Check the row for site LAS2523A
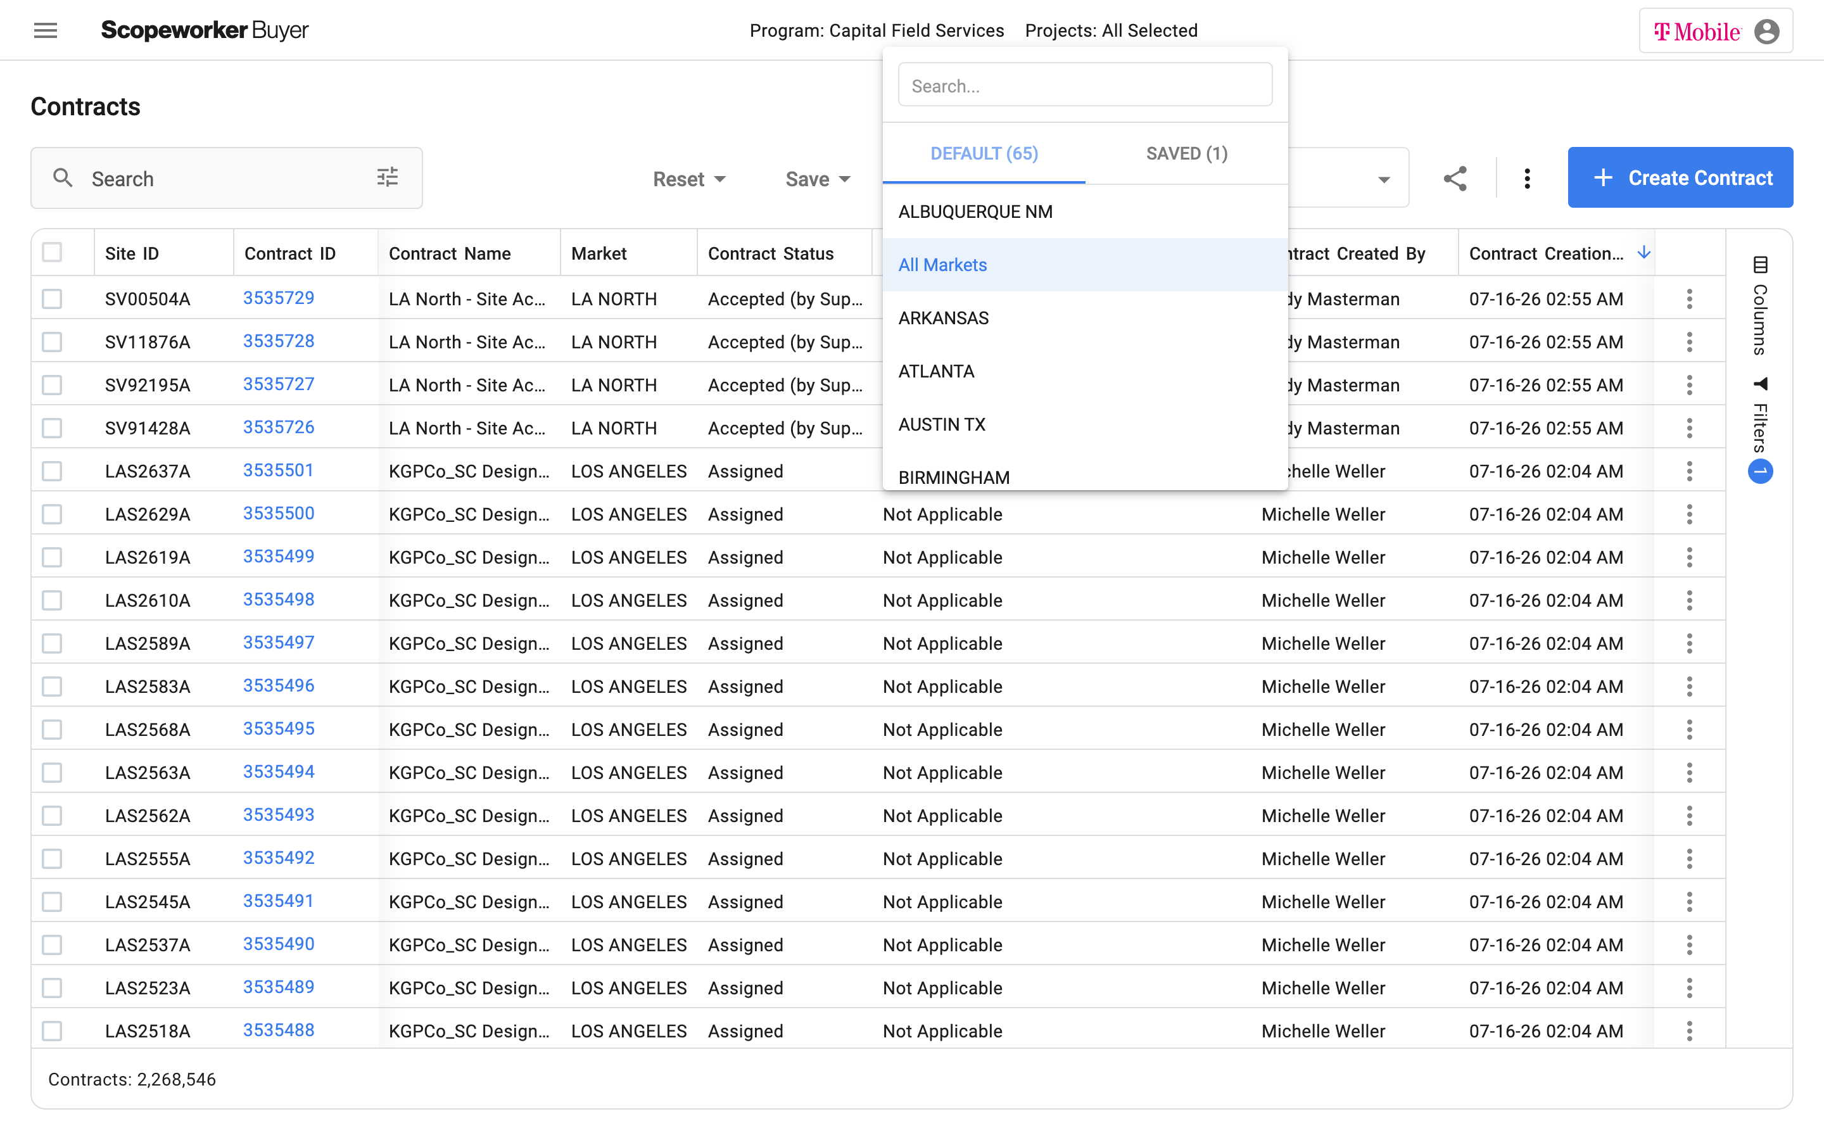This screenshot has width=1824, height=1140. point(52,988)
